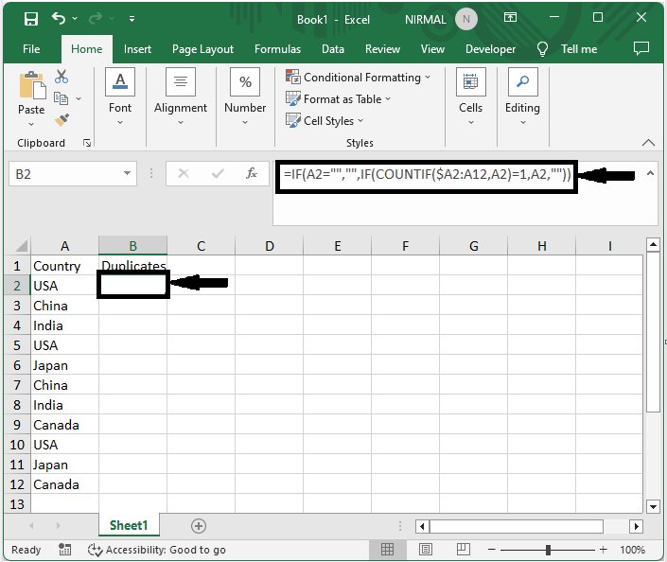Viewport: 667px width, 562px height.
Task: Switch to Normal view icon
Action: point(387,550)
